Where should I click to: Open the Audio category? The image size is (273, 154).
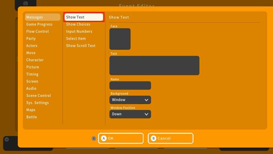[31, 89]
